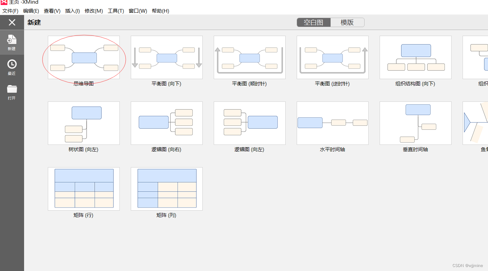Click the 树状图 (向左) label text
The height and width of the screenshot is (271, 488).
pyautogui.click(x=84, y=150)
